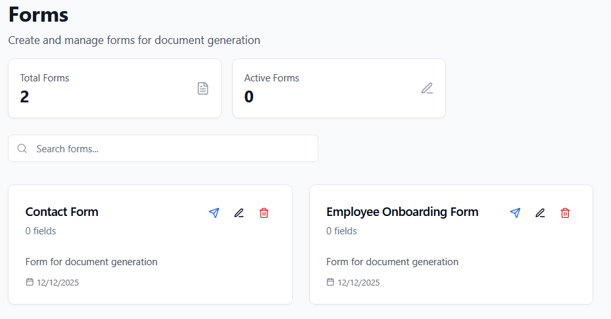Send the Employee Onboarding Form
The height and width of the screenshot is (319, 611).
(515, 213)
